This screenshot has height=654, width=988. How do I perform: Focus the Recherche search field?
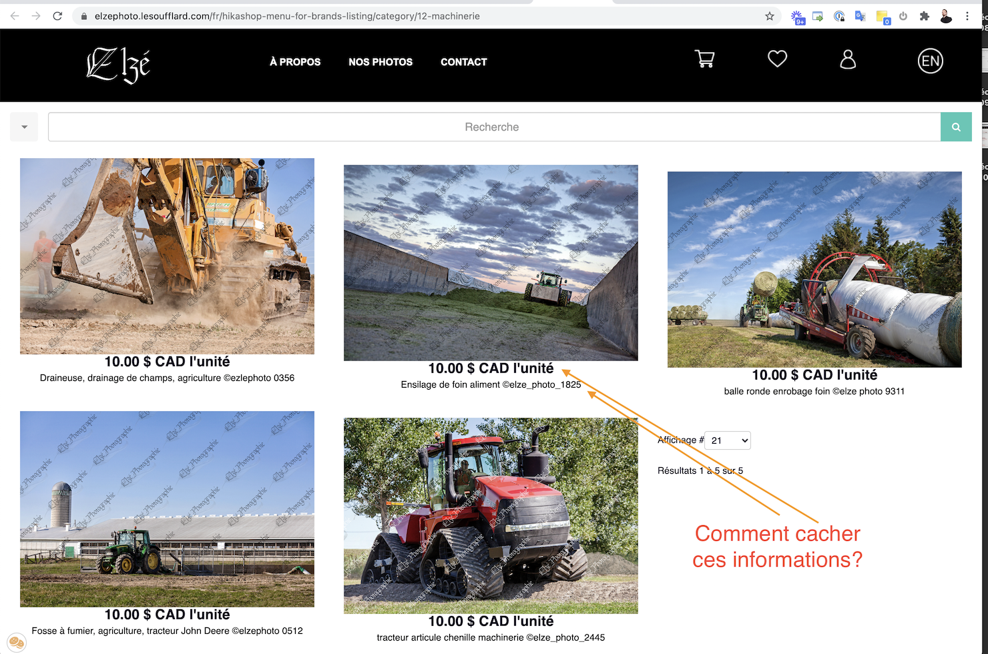(x=494, y=127)
